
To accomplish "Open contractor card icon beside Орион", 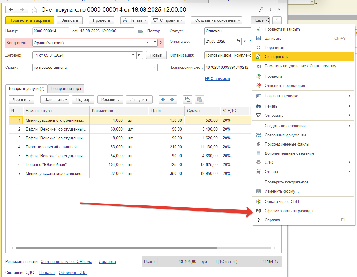I will 154,43.
